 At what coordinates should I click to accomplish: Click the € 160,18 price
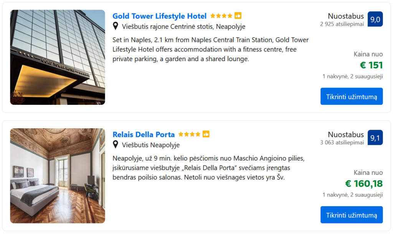tap(364, 184)
